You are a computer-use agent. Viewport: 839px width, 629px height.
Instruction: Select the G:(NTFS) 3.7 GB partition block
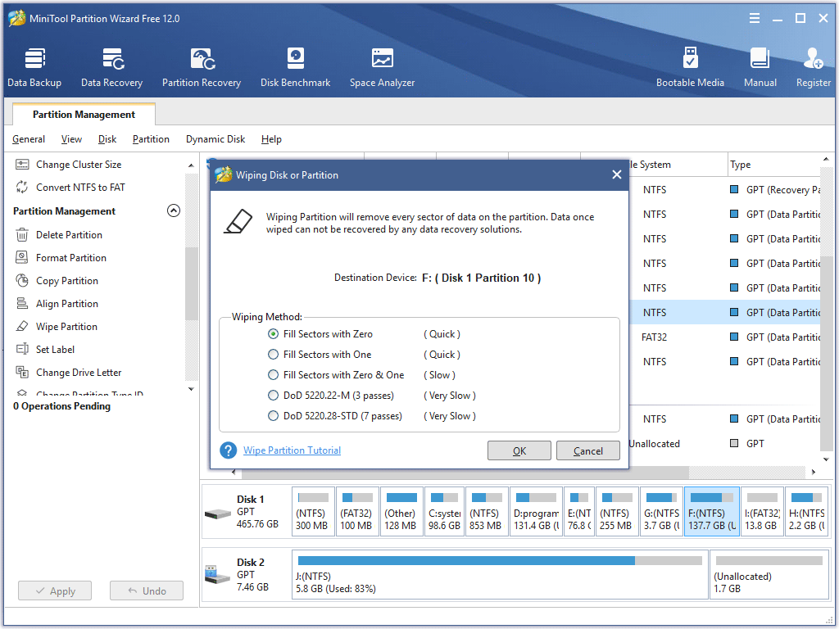pos(661,512)
